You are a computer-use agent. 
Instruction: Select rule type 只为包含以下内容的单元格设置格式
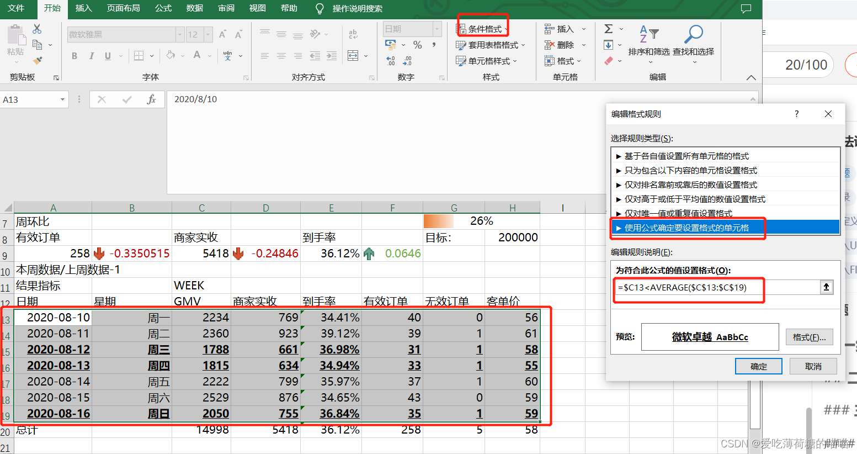725,170
